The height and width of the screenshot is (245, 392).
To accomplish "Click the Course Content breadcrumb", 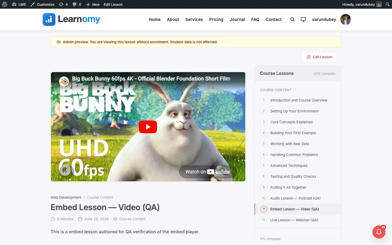I will tap(100, 197).
